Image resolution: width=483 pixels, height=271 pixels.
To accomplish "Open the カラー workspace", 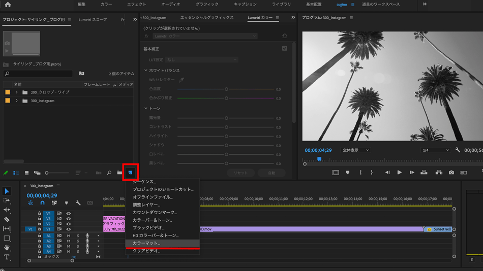I will click(x=106, y=5).
